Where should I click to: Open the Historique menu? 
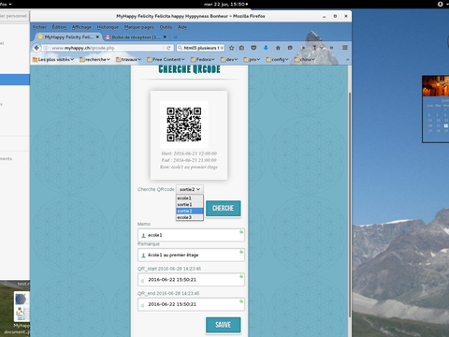[x=108, y=27]
